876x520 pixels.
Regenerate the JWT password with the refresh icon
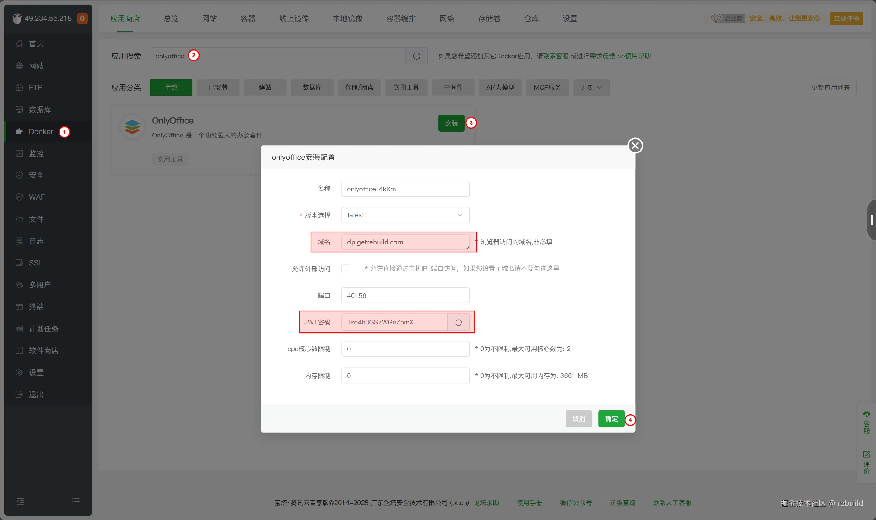coord(458,322)
